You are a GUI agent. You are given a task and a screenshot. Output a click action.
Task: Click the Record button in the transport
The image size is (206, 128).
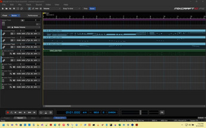tap(8, 113)
